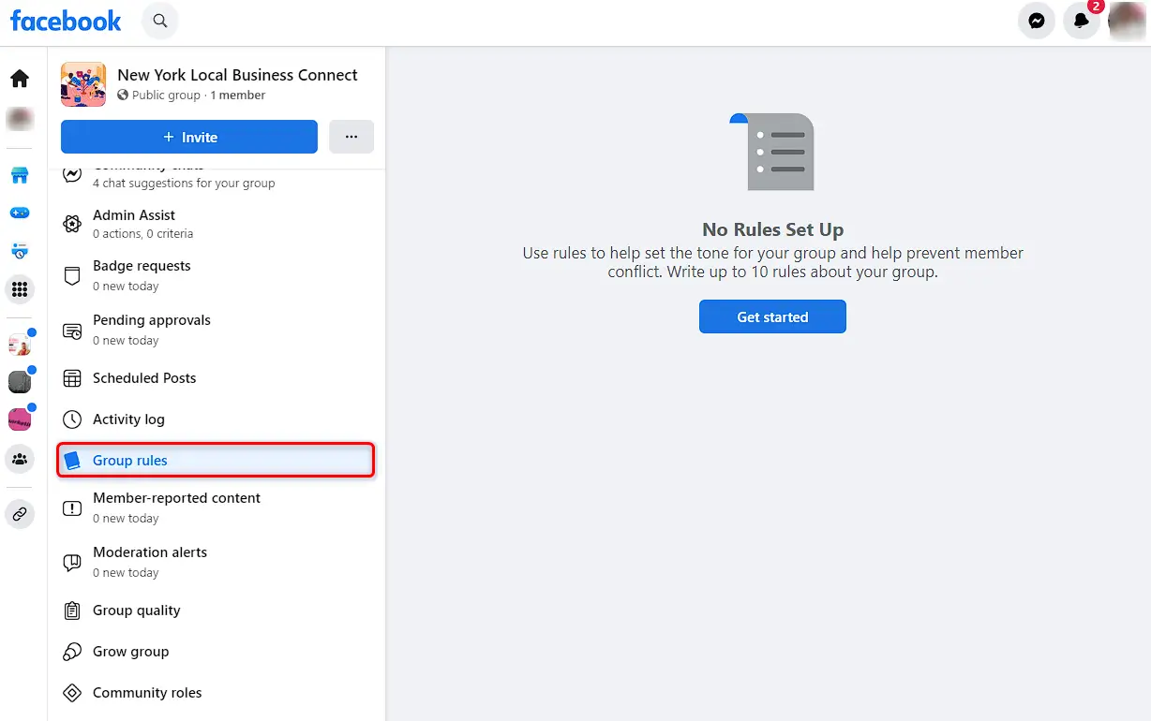The image size is (1151, 721).
Task: Open Gaming controller icon
Action: (20, 213)
